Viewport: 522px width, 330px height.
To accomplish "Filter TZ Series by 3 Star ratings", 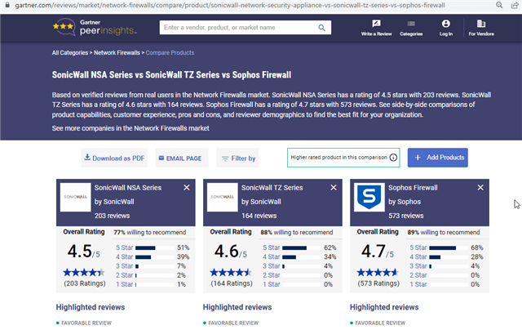I will click(x=272, y=266).
